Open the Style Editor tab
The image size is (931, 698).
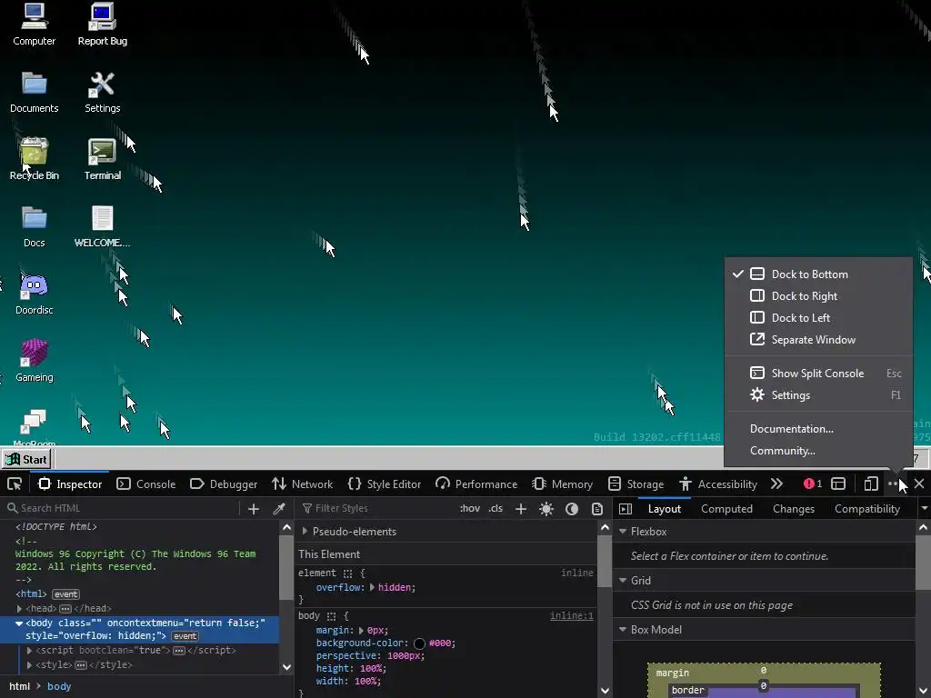tap(385, 484)
